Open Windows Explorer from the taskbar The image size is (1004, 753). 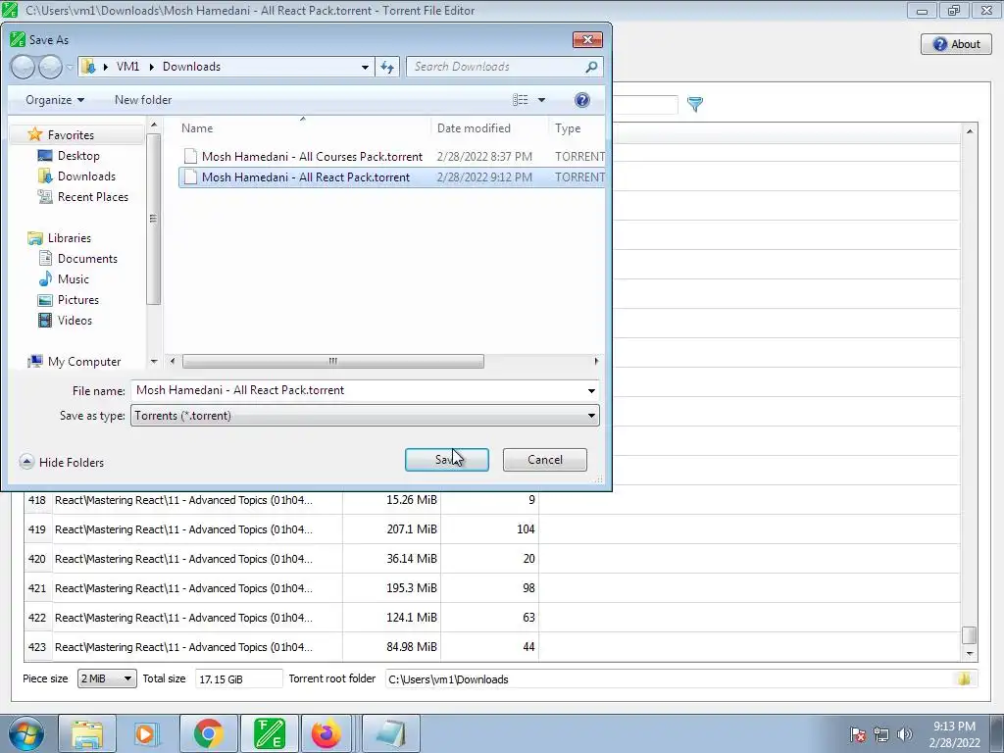tap(87, 733)
